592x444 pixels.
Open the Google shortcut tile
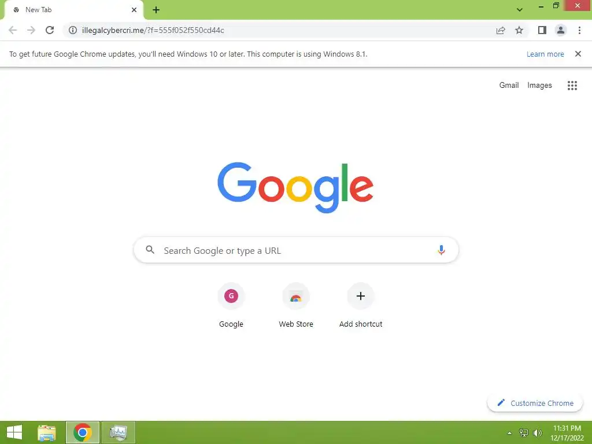231,306
